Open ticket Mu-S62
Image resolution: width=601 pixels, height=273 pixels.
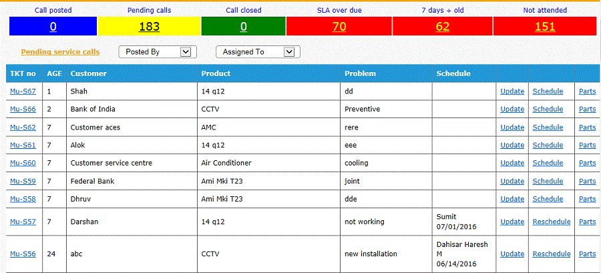click(x=23, y=127)
